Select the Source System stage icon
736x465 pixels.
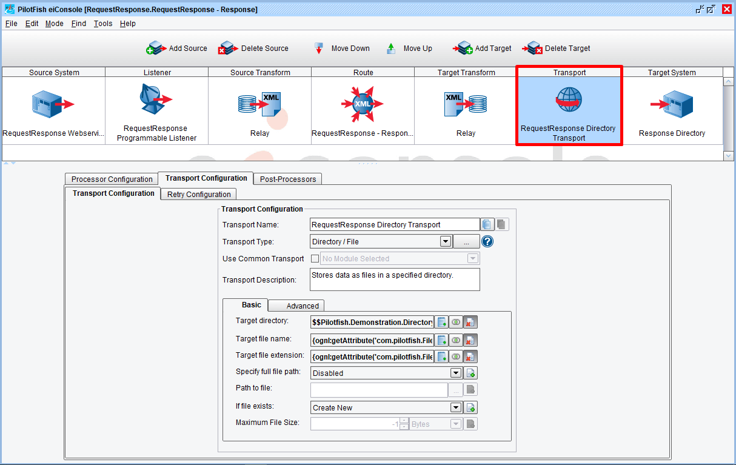pos(53,104)
